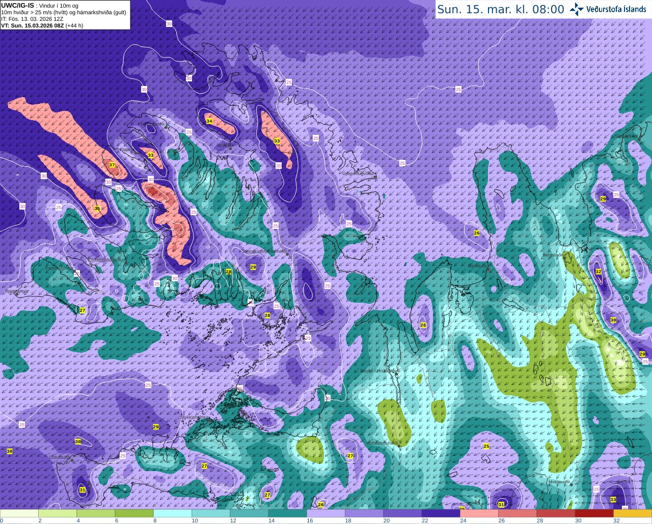This screenshot has height=524, width=652.
Task: Click the yellow gust label 37
Action: coord(112,165)
